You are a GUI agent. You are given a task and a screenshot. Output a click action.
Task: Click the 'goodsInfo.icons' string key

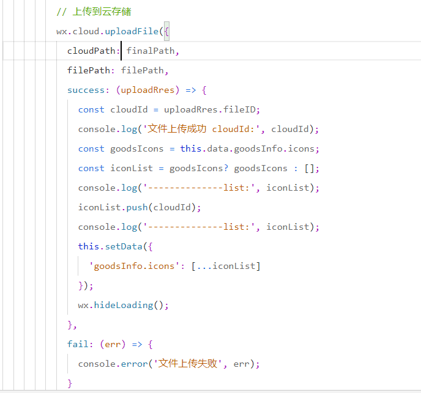point(134,266)
